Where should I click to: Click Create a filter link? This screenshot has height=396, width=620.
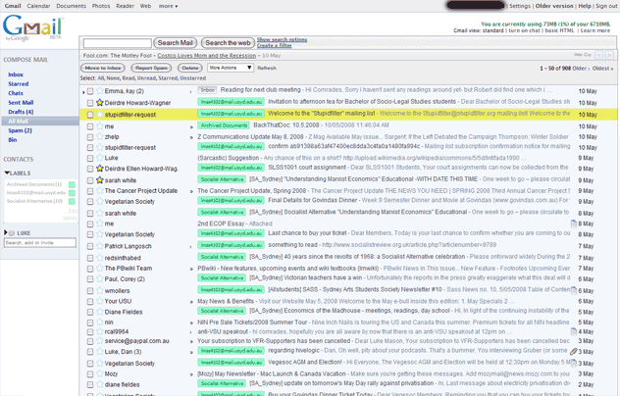pyautogui.click(x=274, y=45)
